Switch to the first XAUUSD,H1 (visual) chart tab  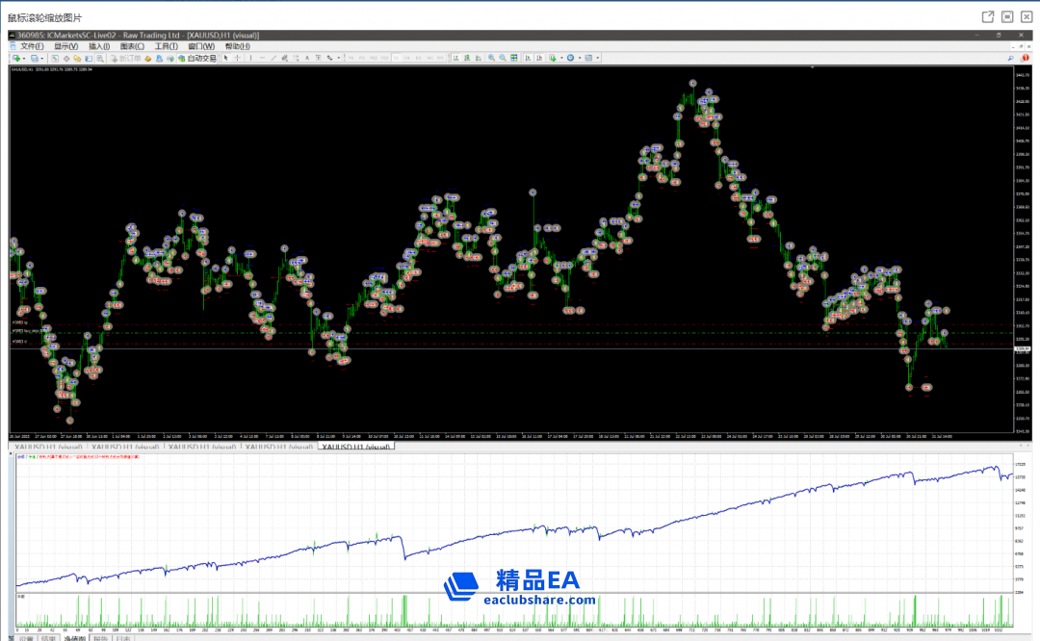[46, 448]
